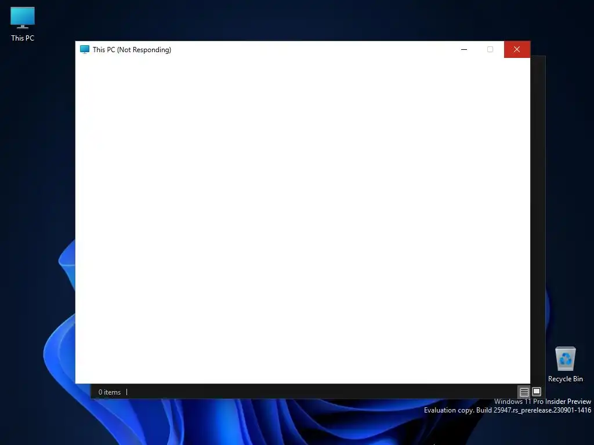Viewport: 594px width, 445px height.
Task: Click the This PC icon in title bar
Action: (85, 50)
